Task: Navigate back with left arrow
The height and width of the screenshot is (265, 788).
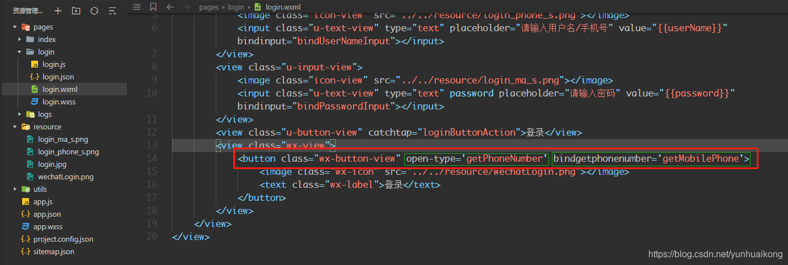Action: pos(171,7)
